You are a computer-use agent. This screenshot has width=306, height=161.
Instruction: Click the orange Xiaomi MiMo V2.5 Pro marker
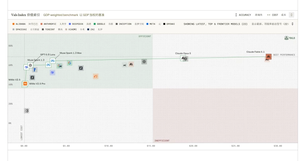point(25,84)
